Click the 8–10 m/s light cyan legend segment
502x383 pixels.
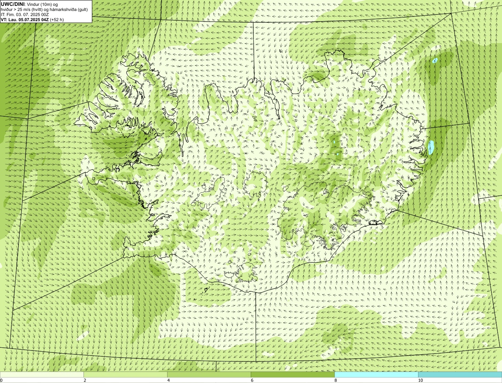point(376,374)
